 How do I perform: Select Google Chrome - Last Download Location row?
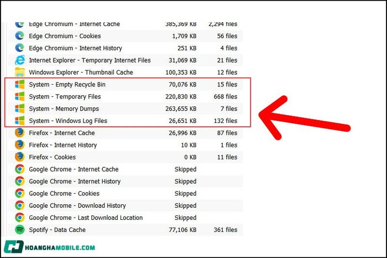[x=125, y=218]
